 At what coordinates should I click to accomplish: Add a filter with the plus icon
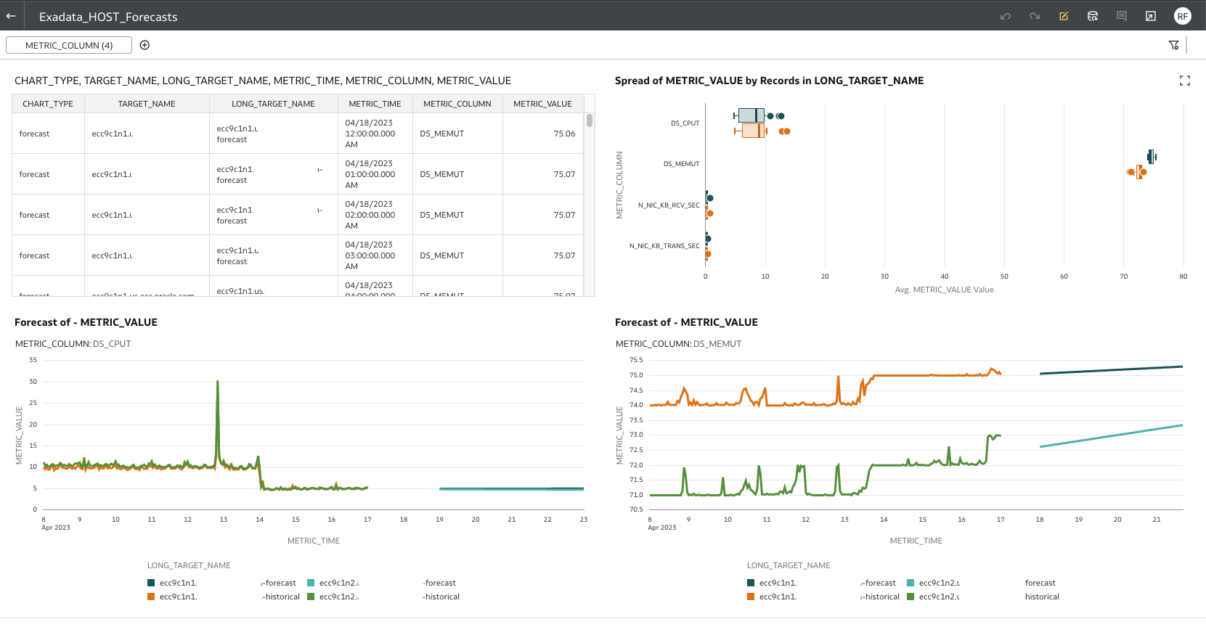coord(144,45)
